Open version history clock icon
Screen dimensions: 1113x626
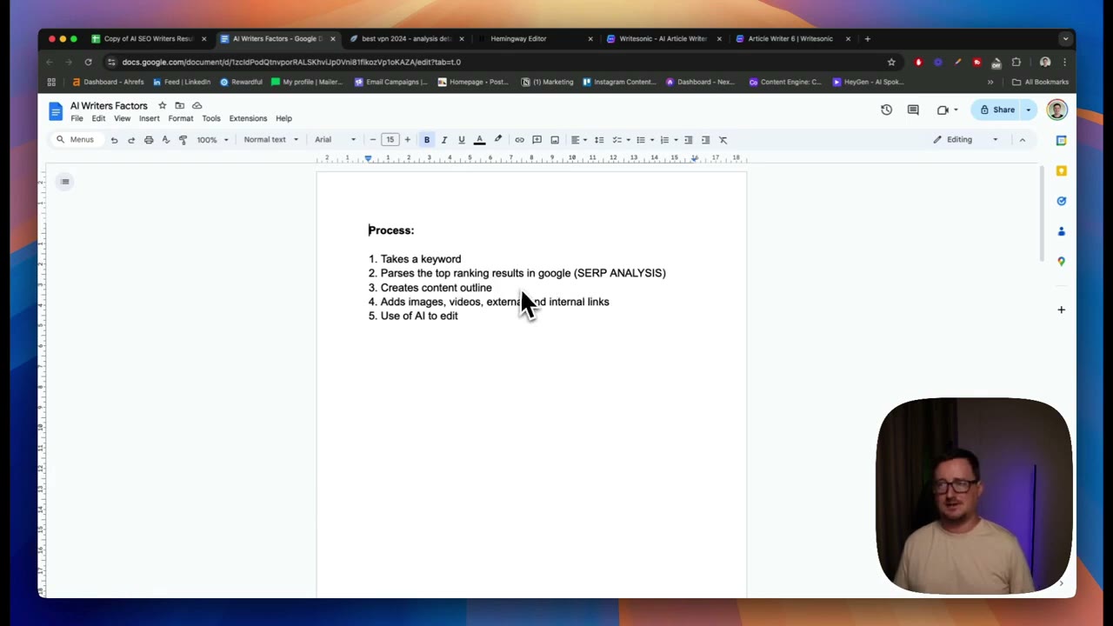point(886,110)
